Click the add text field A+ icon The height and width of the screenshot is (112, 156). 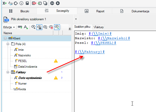click(26, 27)
